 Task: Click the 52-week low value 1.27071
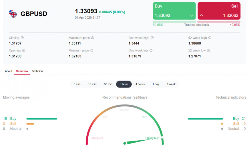[194, 56]
